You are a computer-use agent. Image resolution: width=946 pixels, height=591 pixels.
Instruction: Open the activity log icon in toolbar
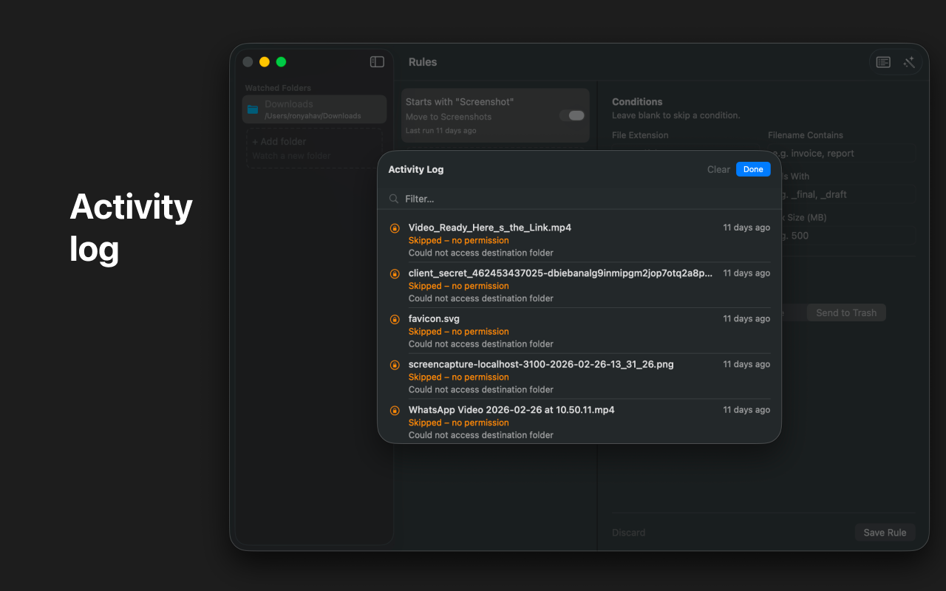[883, 62]
